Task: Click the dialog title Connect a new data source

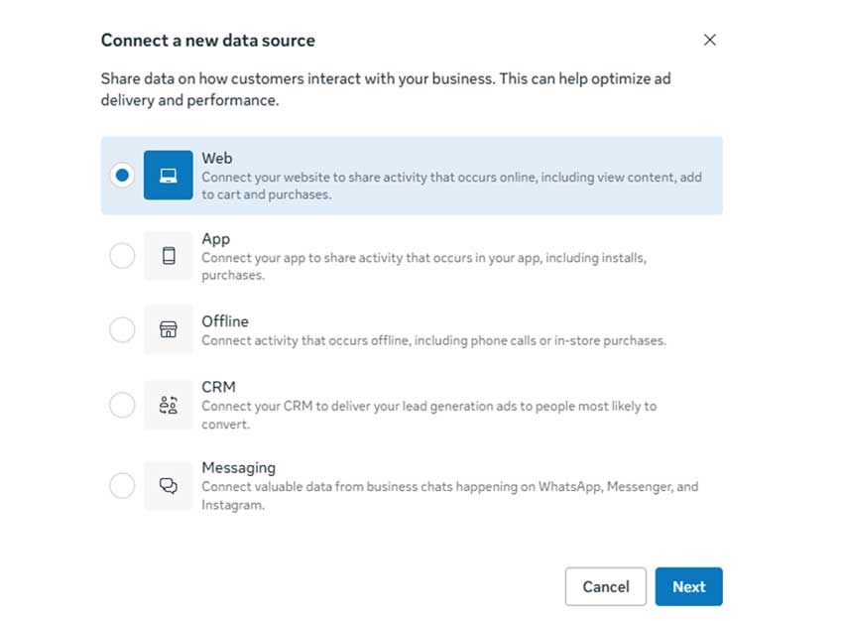Action: 207,40
